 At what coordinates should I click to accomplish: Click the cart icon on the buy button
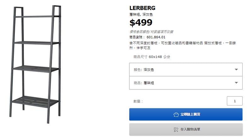(176, 114)
